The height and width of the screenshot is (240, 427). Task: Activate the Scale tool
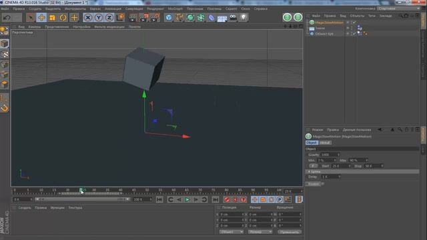tap(52, 18)
